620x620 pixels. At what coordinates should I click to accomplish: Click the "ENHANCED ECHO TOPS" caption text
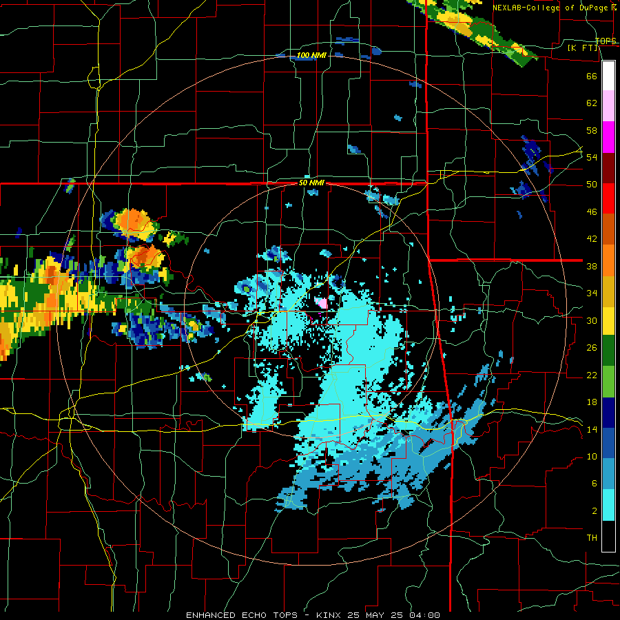click(x=242, y=615)
